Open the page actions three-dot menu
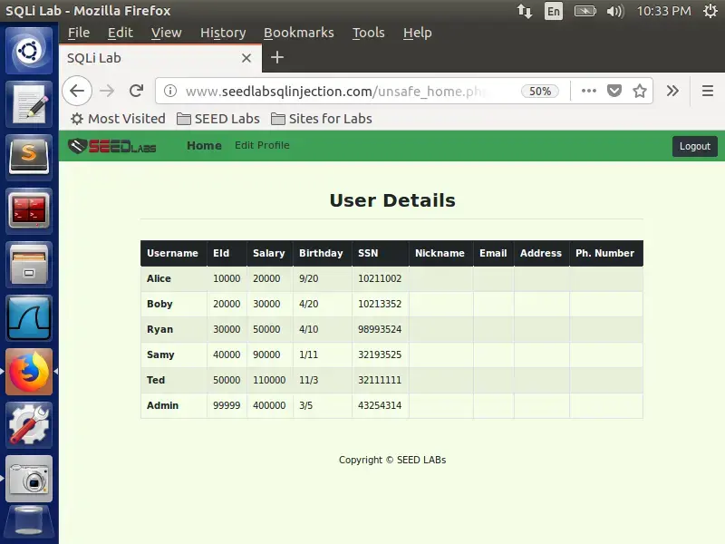Image resolution: width=725 pixels, height=544 pixels. click(x=588, y=91)
